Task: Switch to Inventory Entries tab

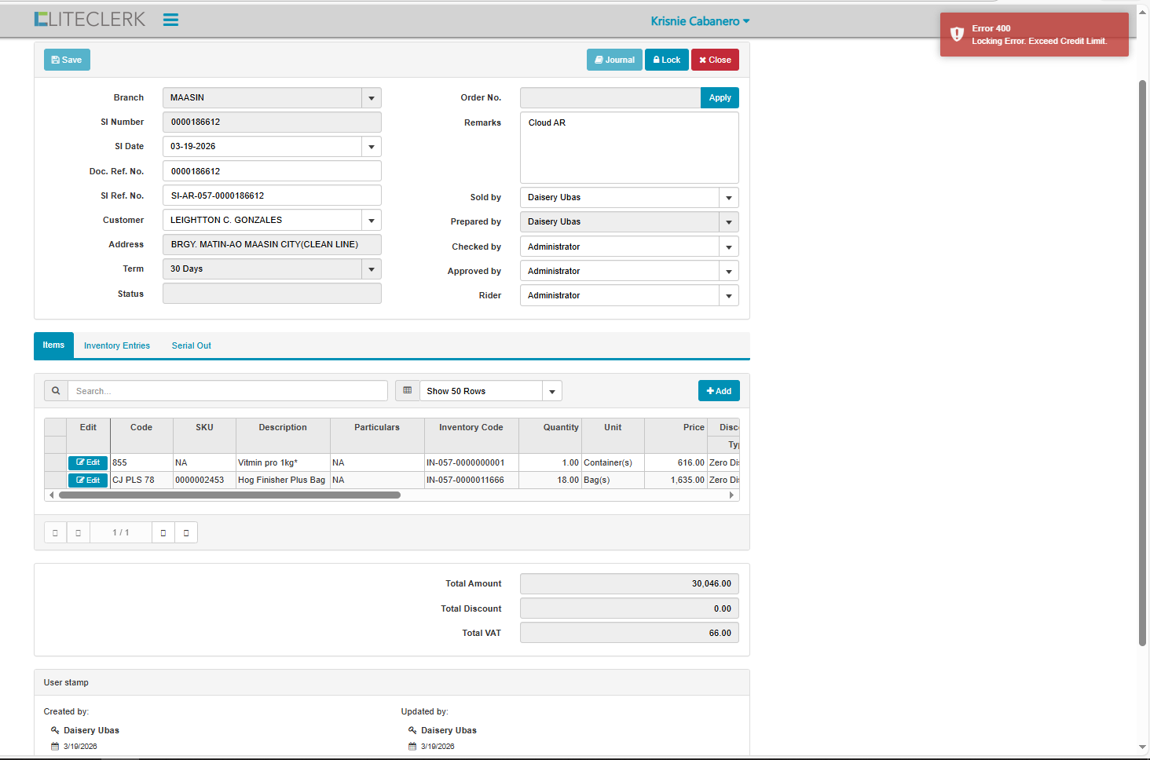Action: click(x=117, y=346)
